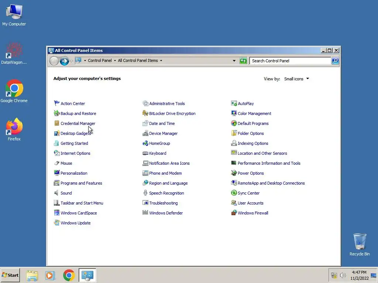Screen dimensions: 378x283
Task: Click the Windows Firewall icon
Action: [234, 213]
